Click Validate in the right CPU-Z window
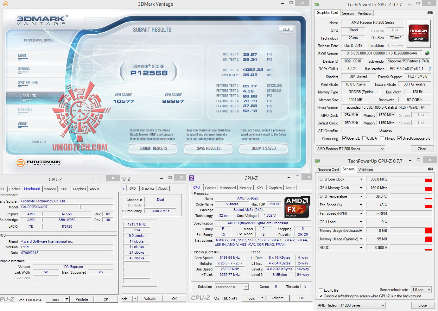438x311 pixels. click(277, 298)
